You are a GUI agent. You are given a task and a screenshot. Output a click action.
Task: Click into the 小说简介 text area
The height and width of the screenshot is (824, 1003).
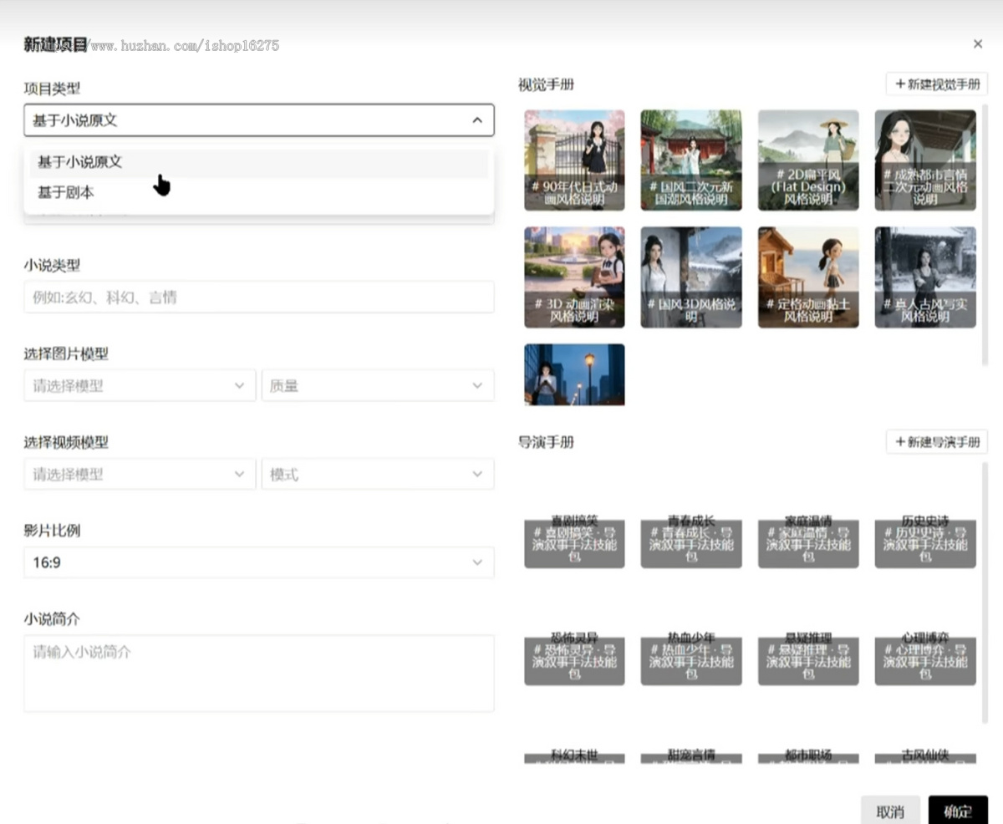point(259,674)
